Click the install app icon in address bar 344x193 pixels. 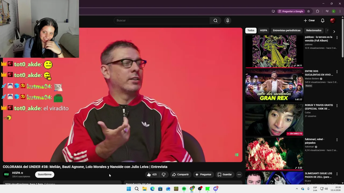[x=273, y=11]
